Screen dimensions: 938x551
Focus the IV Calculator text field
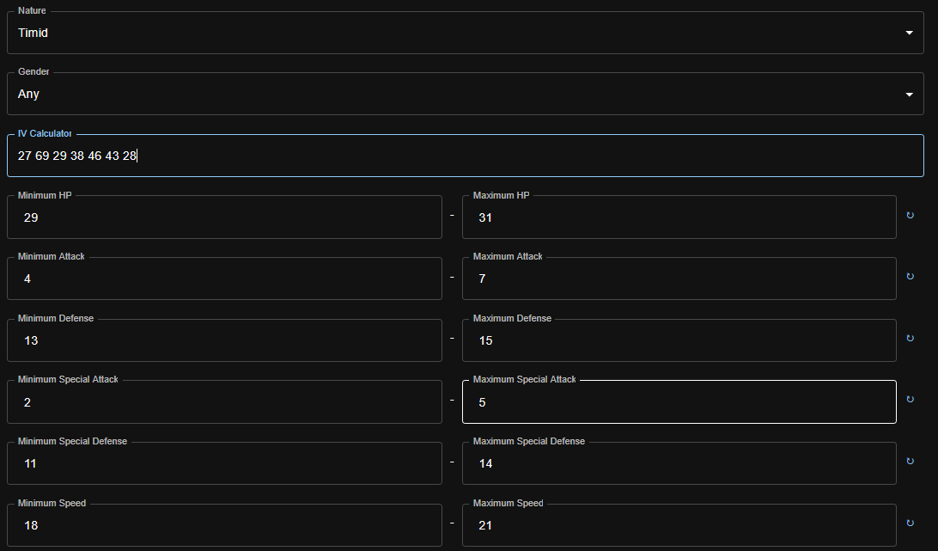[464, 156]
